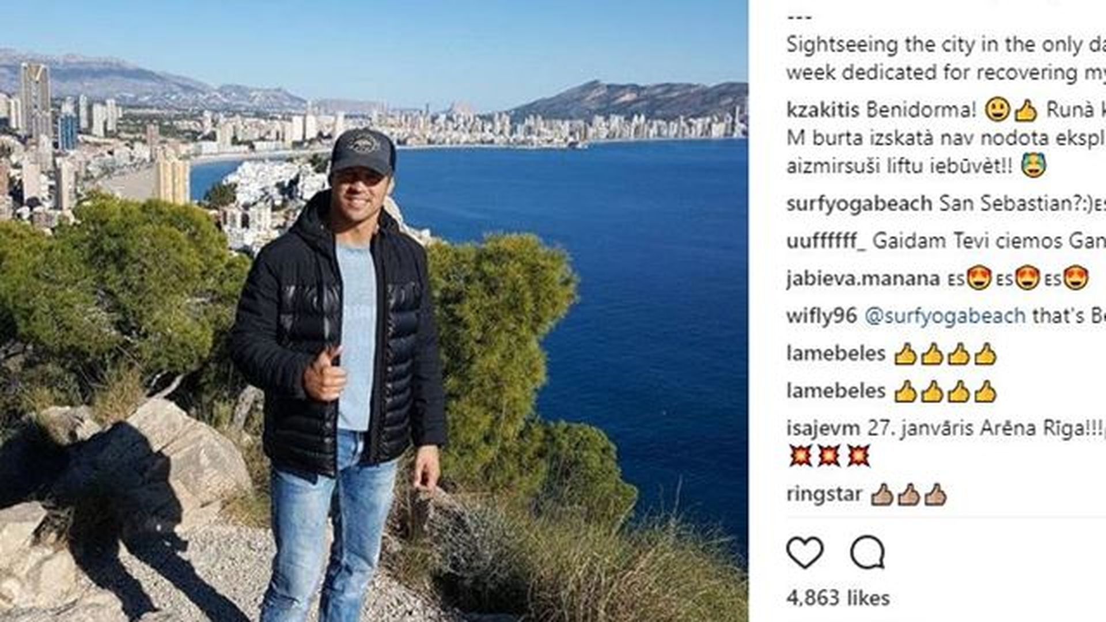Click the smiley emoji in kzakitis comment
This screenshot has width=1106, height=622.
tap(997, 110)
